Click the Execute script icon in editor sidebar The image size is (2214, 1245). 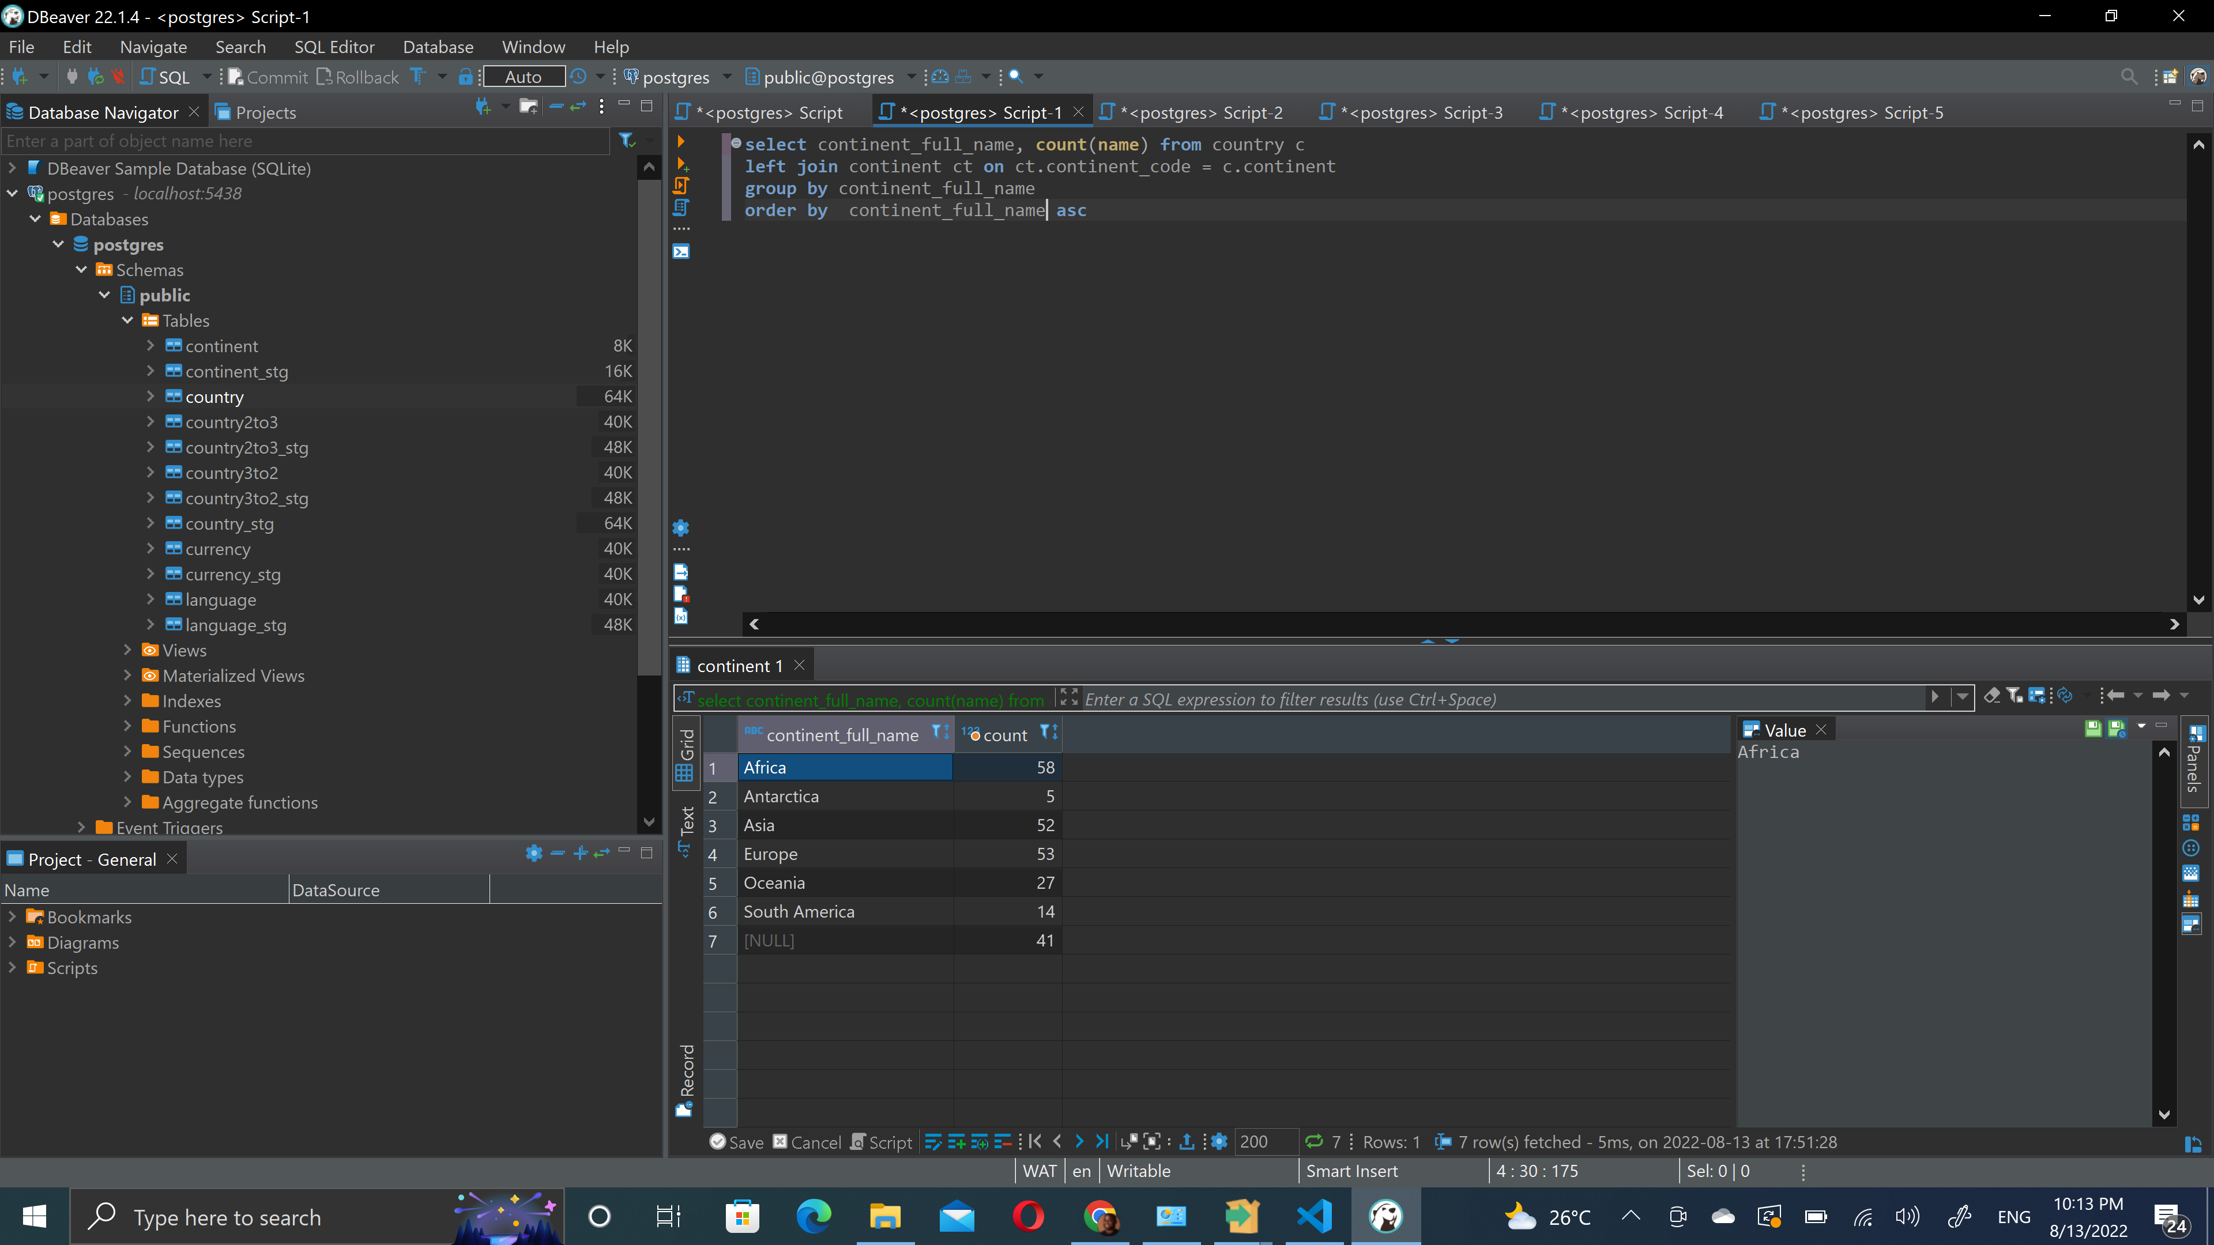point(681,186)
